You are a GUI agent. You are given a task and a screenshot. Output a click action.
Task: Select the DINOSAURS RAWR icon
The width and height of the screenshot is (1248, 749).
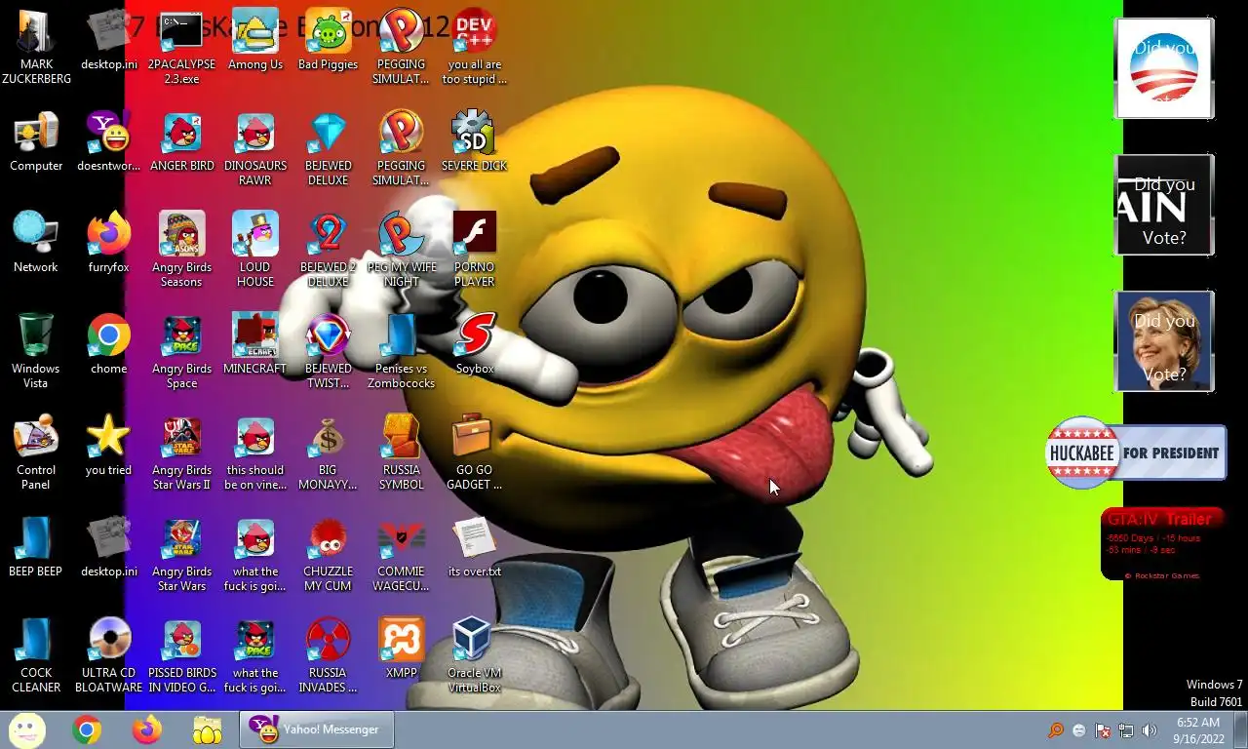[255, 147]
